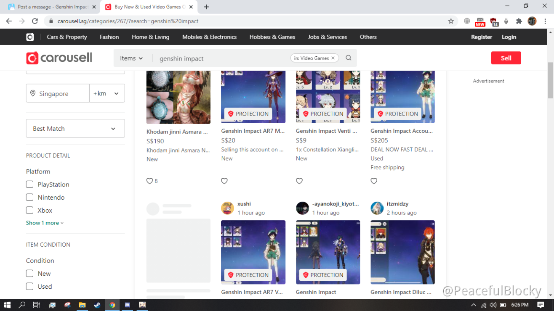Open Mobiles & Electronics category

pos(209,37)
